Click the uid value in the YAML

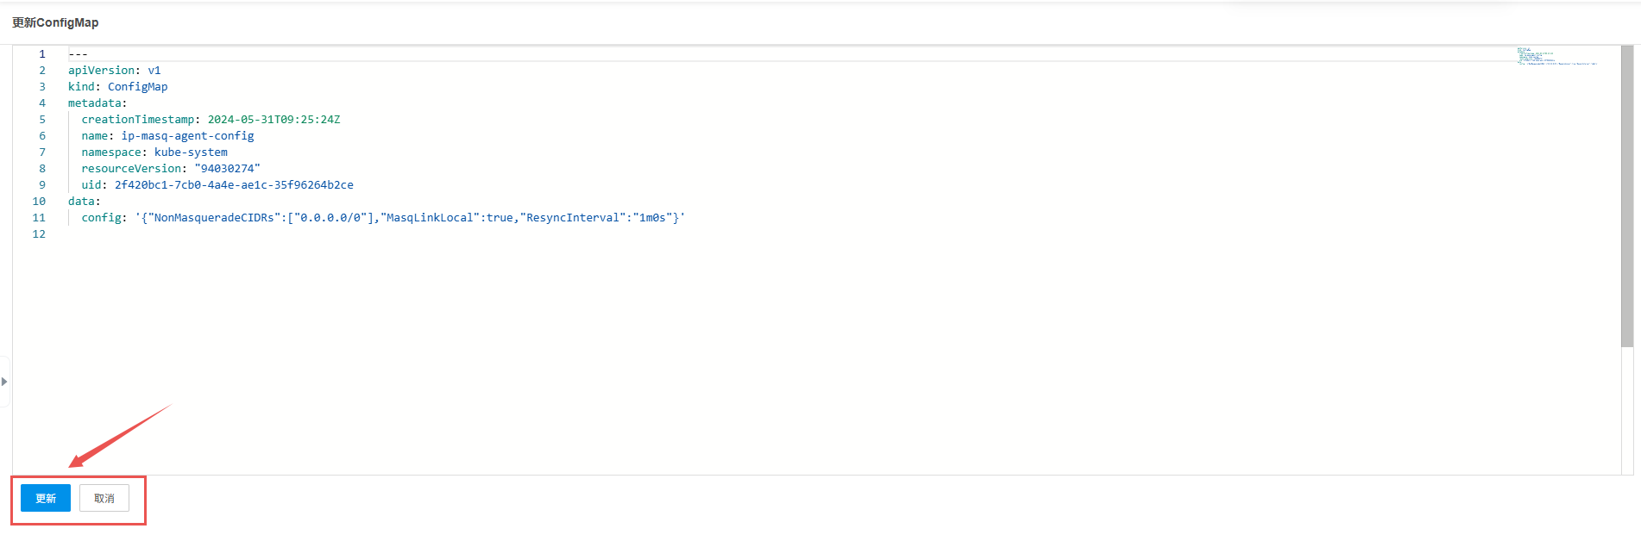(x=234, y=184)
